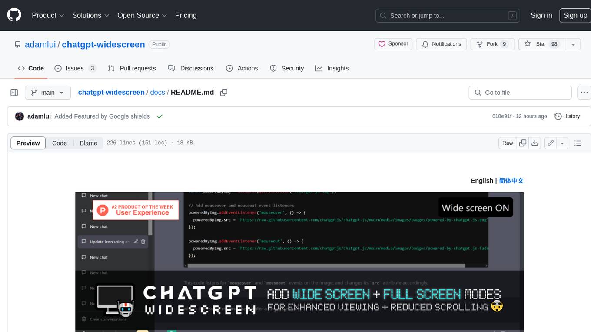This screenshot has width=591, height=332.
Task: Click the Public visibility label
Action: pyautogui.click(x=159, y=44)
